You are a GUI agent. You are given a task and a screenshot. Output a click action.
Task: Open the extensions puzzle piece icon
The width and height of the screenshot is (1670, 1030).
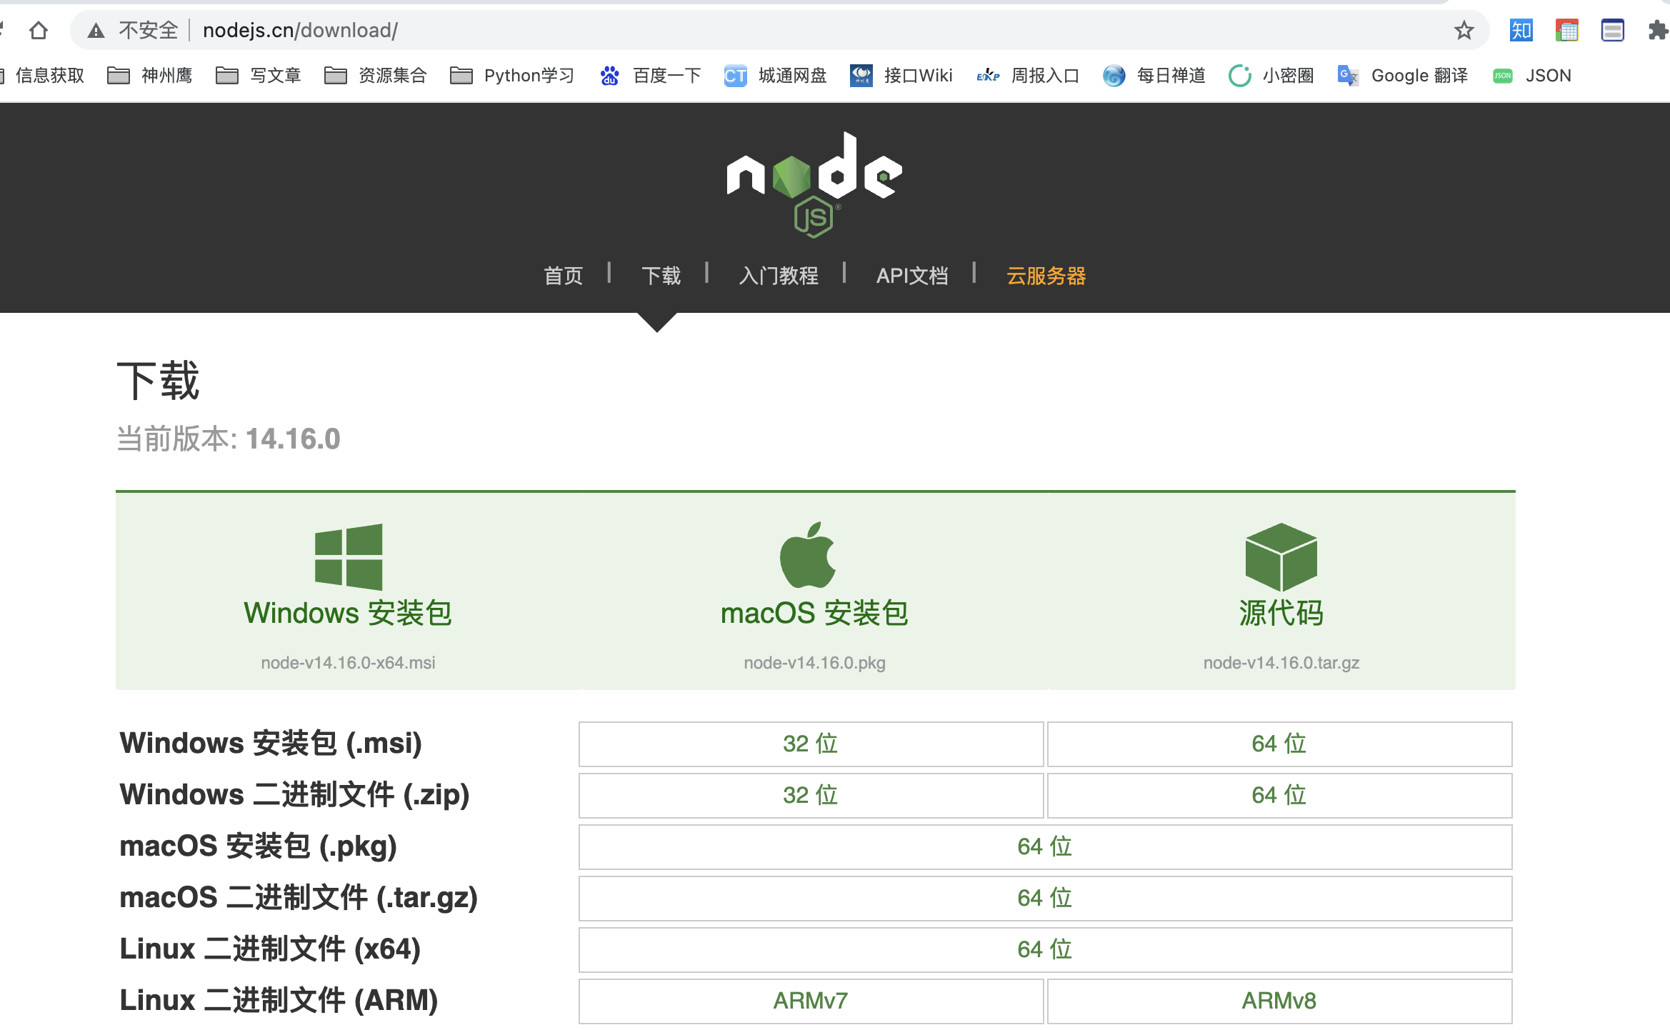[1657, 30]
